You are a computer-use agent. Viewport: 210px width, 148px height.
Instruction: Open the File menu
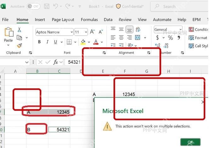pos(5,20)
